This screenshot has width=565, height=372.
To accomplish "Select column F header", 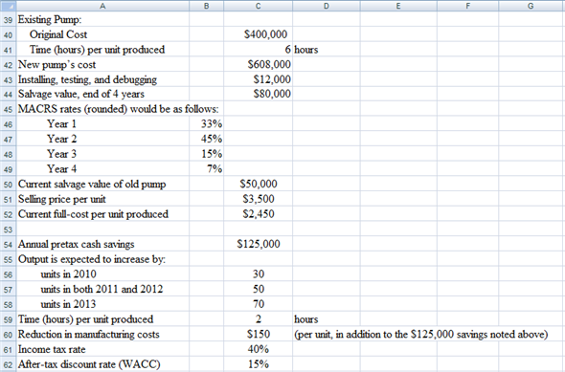I will 467,6.
